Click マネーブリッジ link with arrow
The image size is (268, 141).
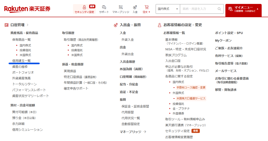coord(133,132)
